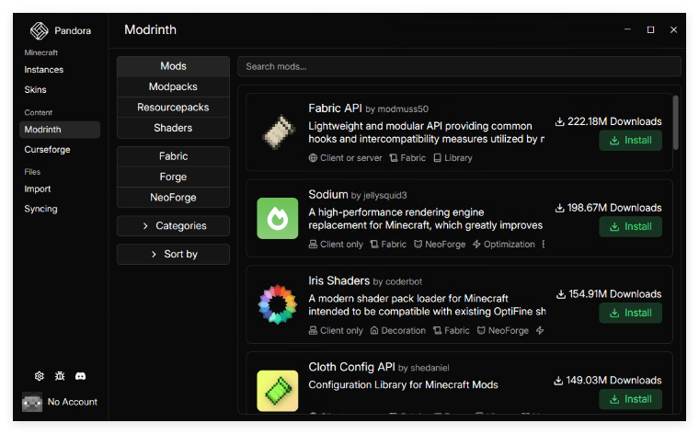The width and height of the screenshot is (699, 434).
Task: Toggle the Forge loader filter
Action: [174, 177]
